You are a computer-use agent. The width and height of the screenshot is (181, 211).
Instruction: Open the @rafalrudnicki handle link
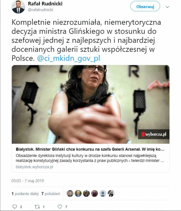point(40,10)
